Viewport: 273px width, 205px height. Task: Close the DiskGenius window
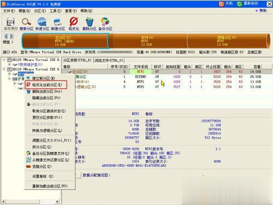pos(269,4)
